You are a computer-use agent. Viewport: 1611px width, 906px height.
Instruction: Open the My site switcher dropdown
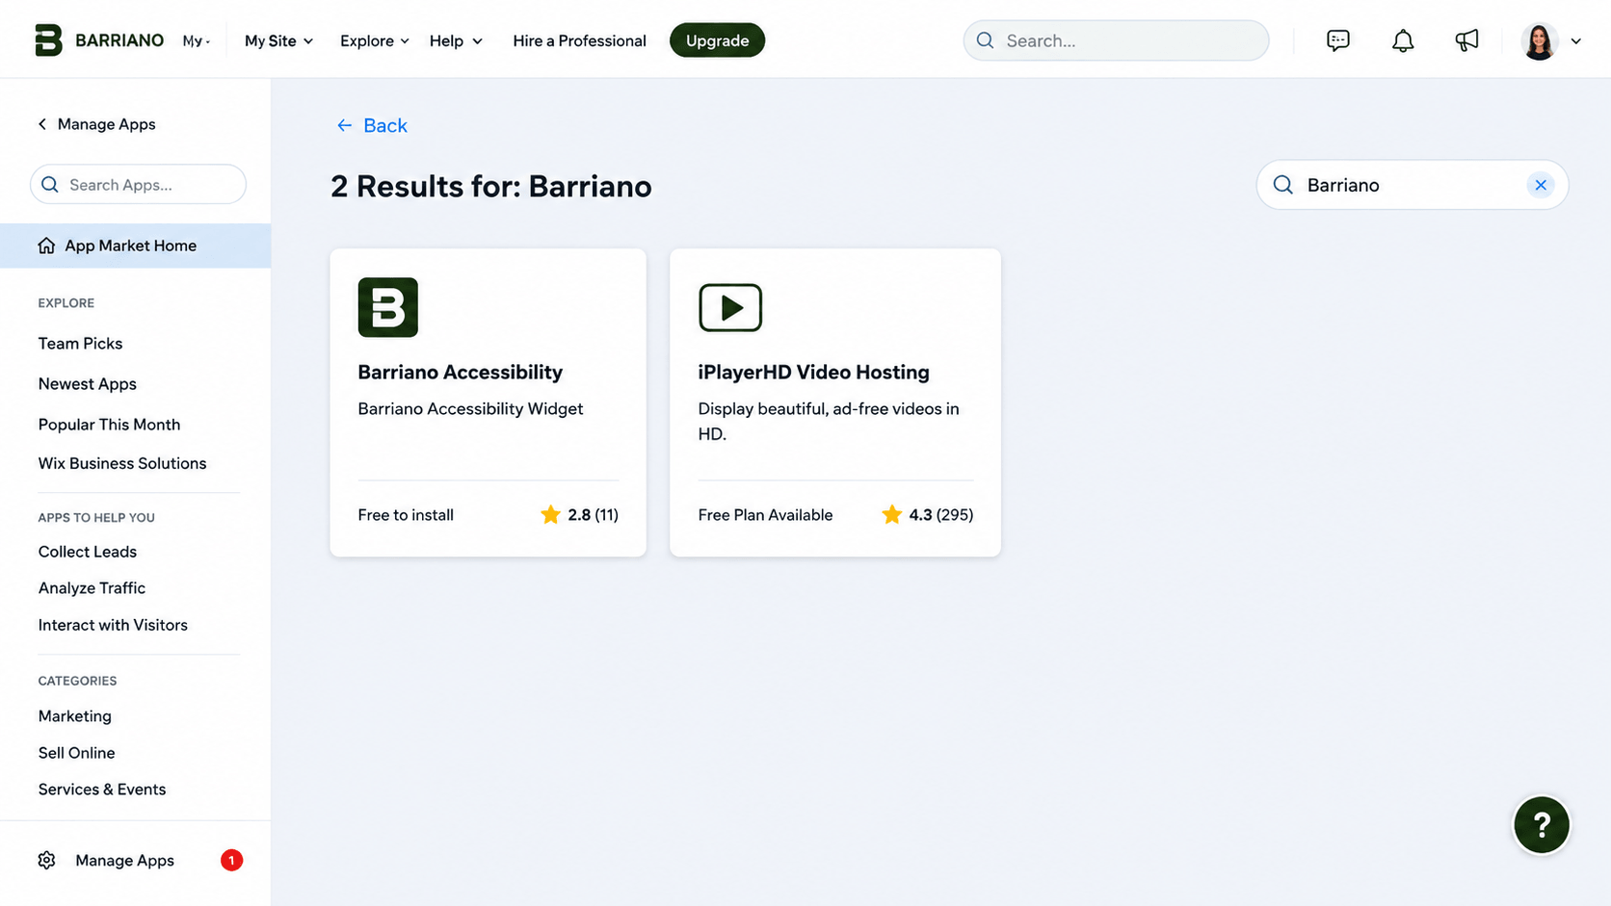[197, 40]
